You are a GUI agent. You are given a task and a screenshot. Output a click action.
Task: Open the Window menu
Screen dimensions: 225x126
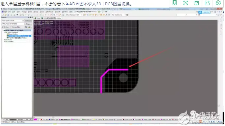coord(65,12)
